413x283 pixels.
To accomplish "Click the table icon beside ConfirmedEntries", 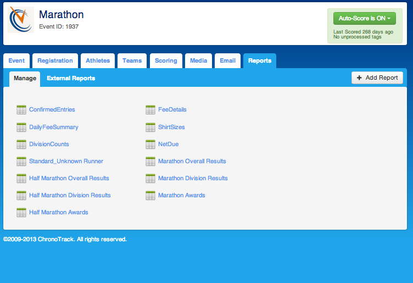I will coord(21,109).
